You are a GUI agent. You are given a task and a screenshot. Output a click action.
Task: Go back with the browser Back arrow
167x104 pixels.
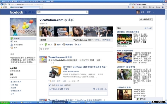click(x=2, y=4)
